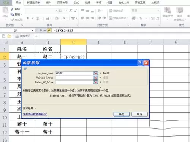Click Merge and Center (合并后居中)
This screenshot has height=142, width=190.
click(117, 18)
